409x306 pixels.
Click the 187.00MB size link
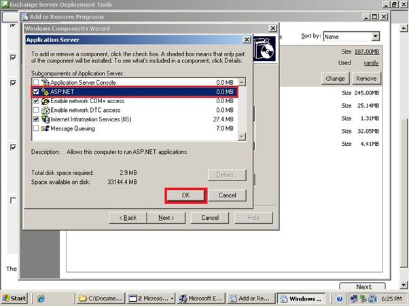366,52
